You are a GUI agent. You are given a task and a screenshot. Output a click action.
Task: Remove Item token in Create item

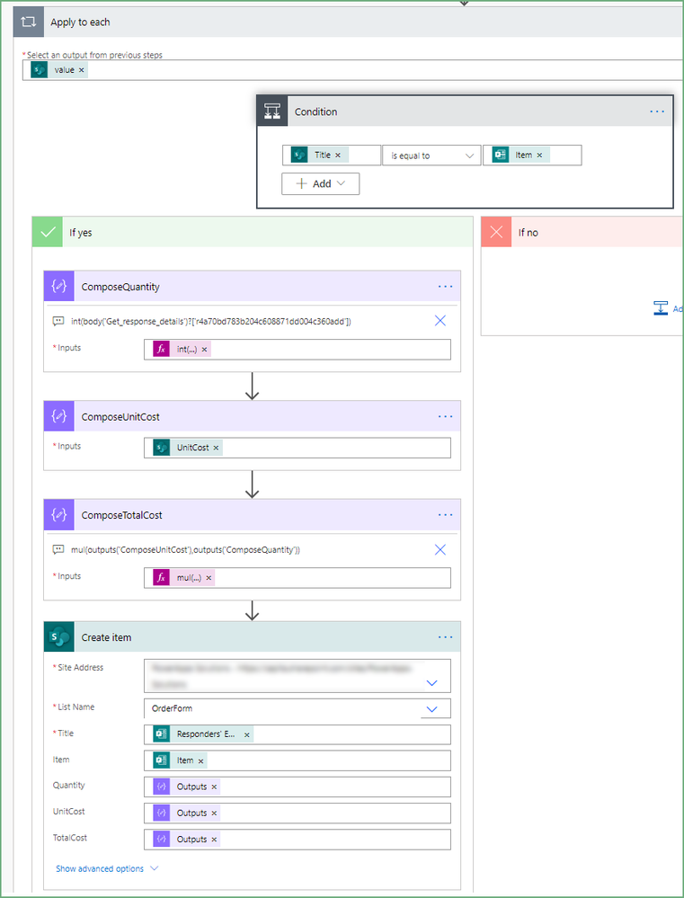(200, 761)
